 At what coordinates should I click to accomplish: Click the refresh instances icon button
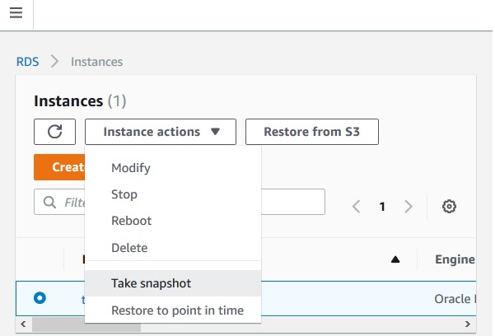55,132
